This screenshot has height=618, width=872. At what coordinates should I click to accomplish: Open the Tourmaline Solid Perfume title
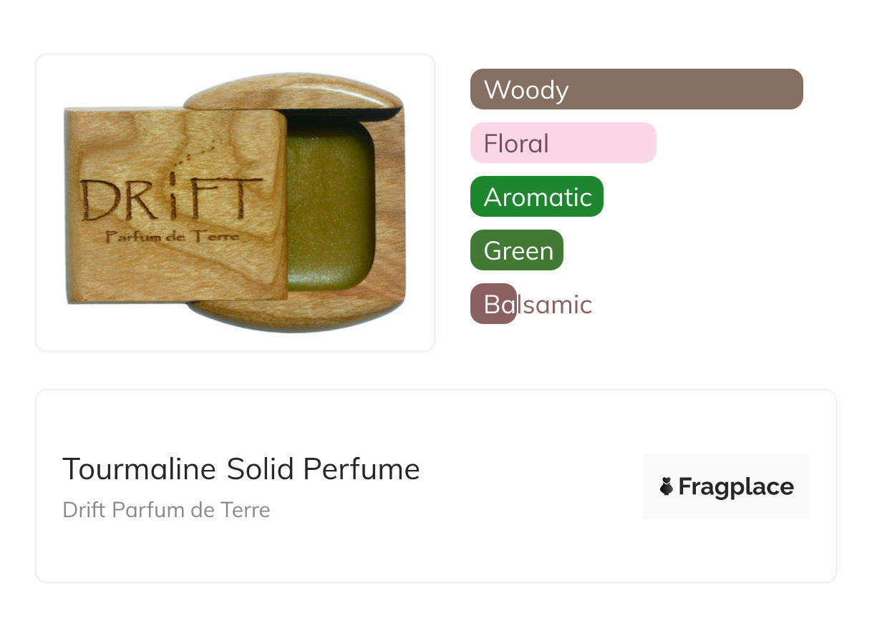(241, 469)
